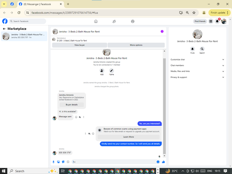Open the Windows Start menu
Screen dimensions: 232x174
point(4,171)
